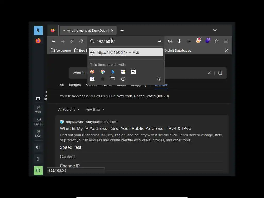Open the Change IP sublink
This screenshot has width=264, height=198.
70,166
